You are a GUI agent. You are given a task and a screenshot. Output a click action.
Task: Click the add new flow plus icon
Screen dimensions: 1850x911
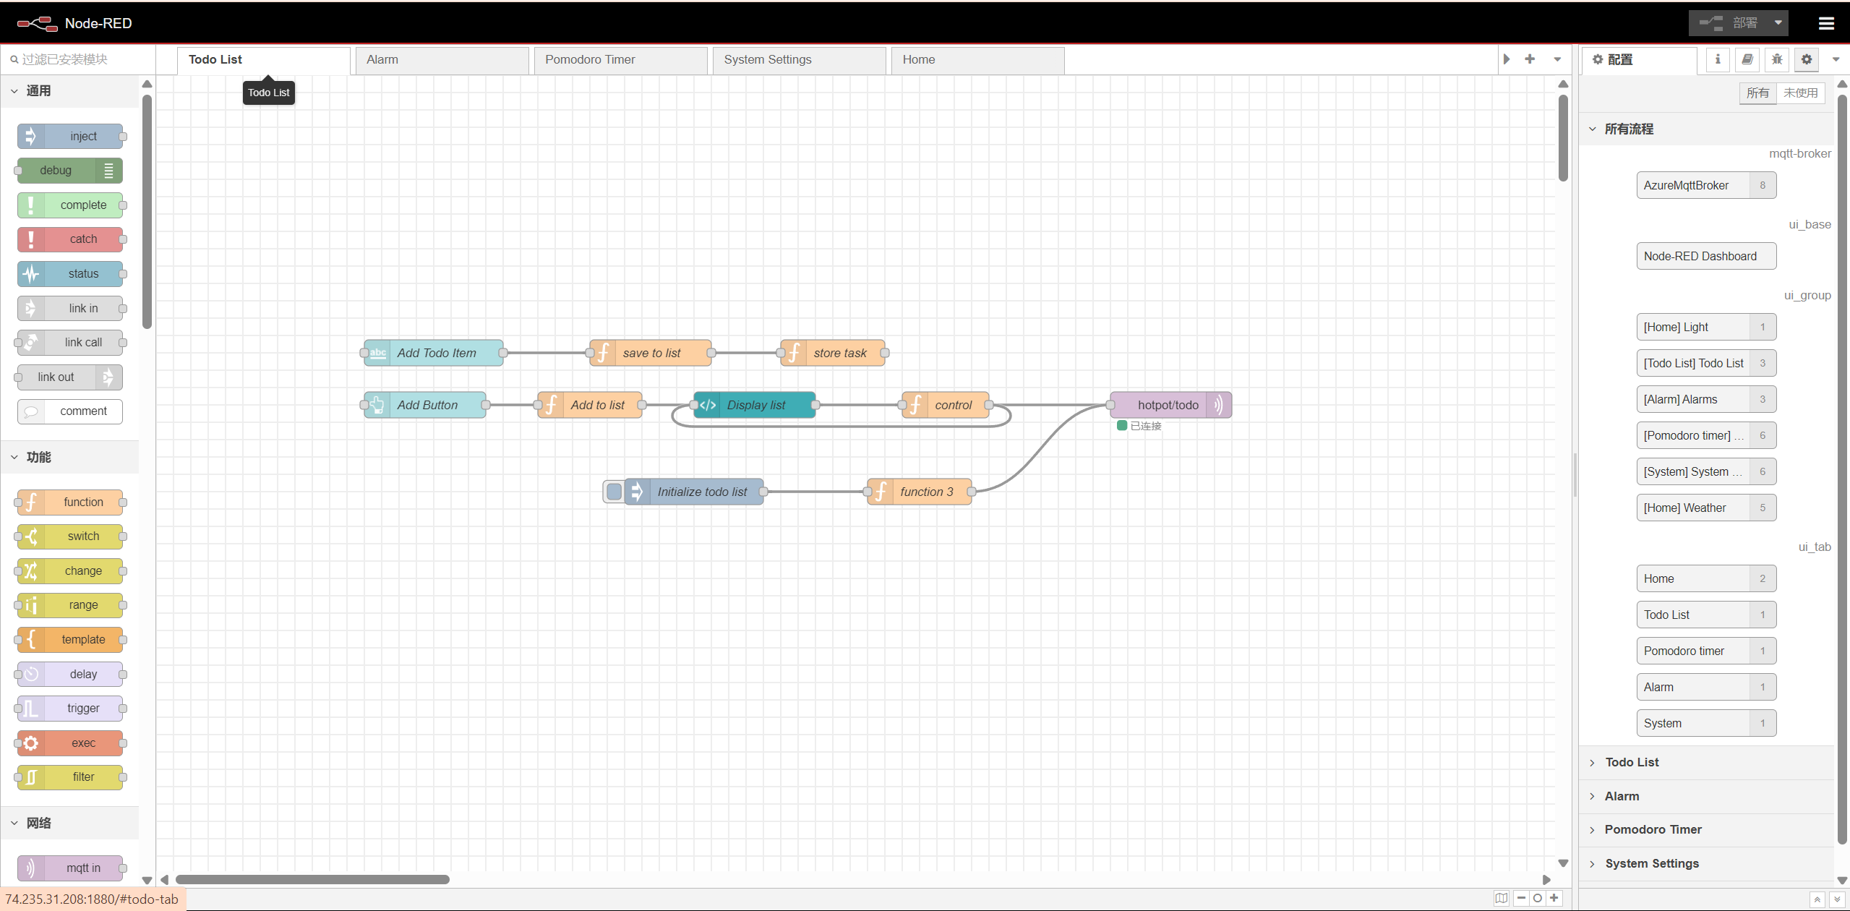[x=1530, y=59]
